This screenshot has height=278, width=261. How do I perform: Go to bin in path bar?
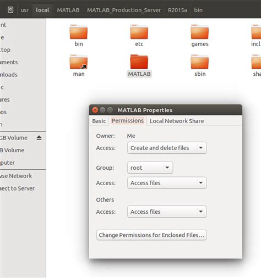(198, 10)
